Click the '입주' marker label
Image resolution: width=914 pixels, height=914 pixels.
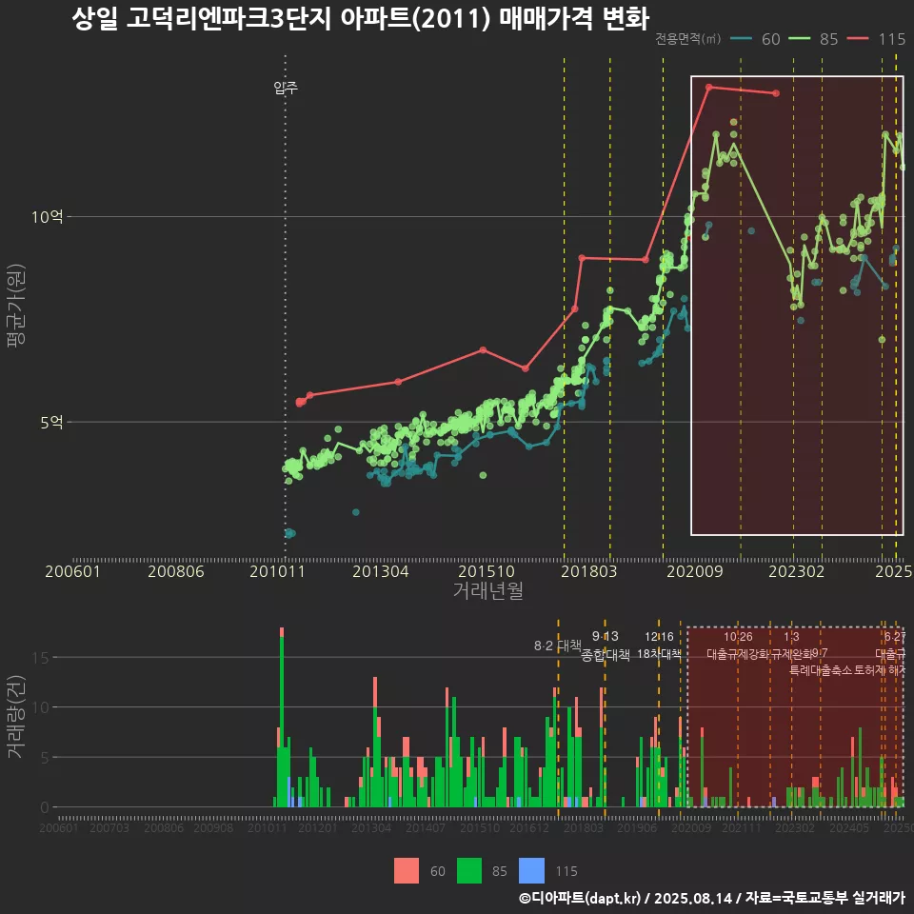point(286,88)
